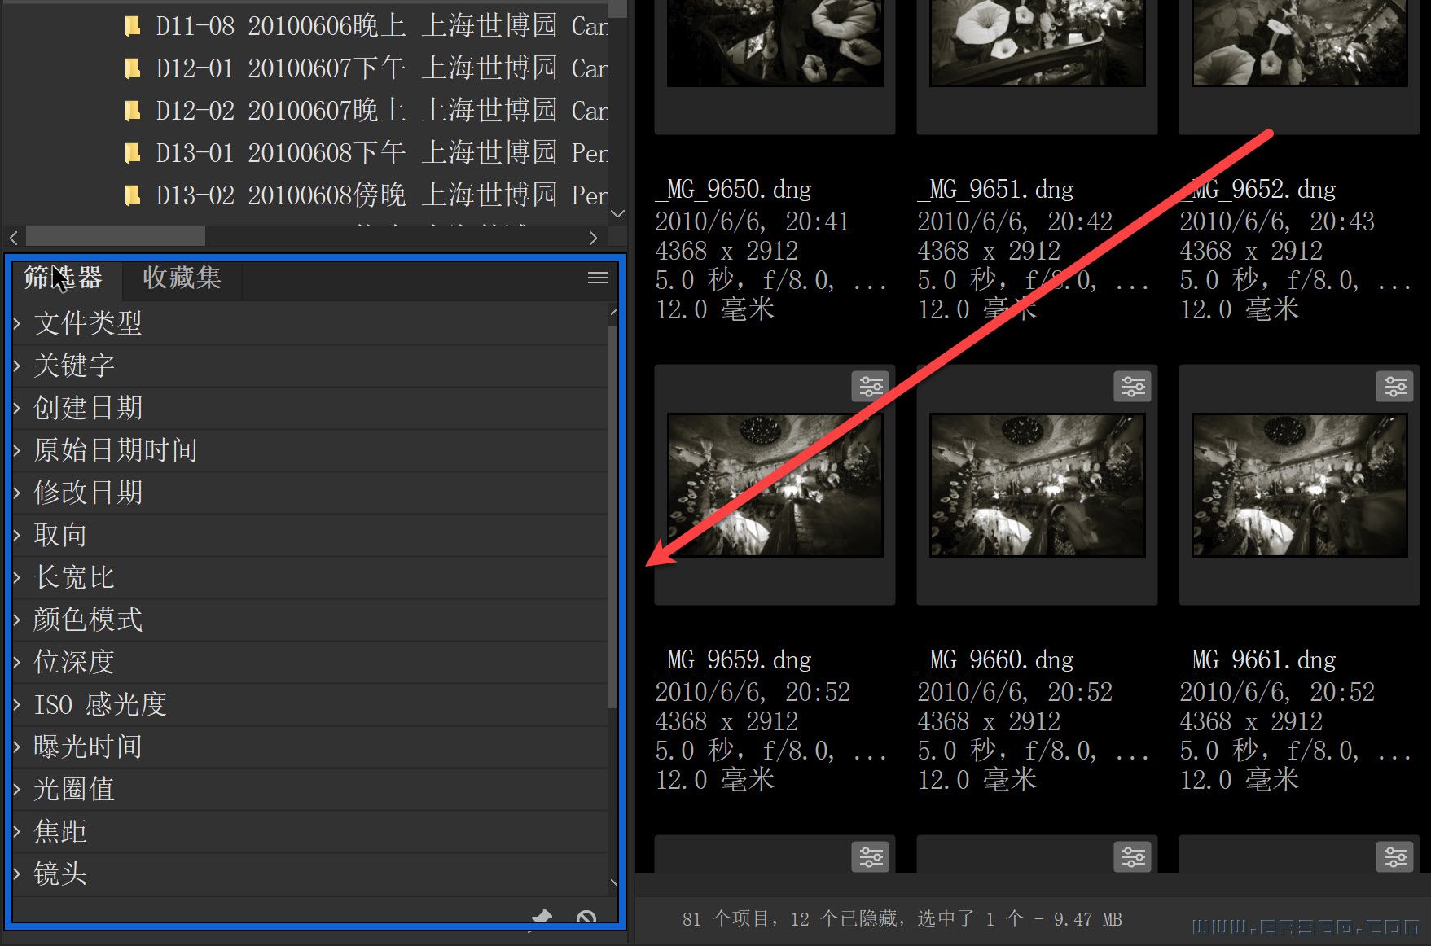This screenshot has width=1431, height=946.
Task: Click the settings badge on _MG_9659.dng
Action: 870,386
